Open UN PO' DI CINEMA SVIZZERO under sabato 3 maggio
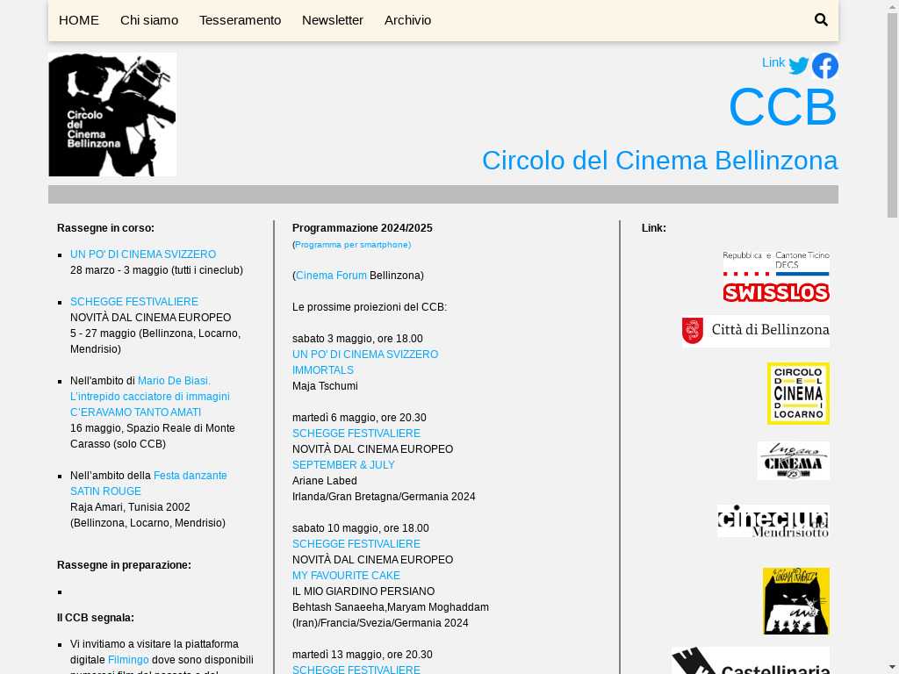The image size is (899, 674). pyautogui.click(x=365, y=355)
